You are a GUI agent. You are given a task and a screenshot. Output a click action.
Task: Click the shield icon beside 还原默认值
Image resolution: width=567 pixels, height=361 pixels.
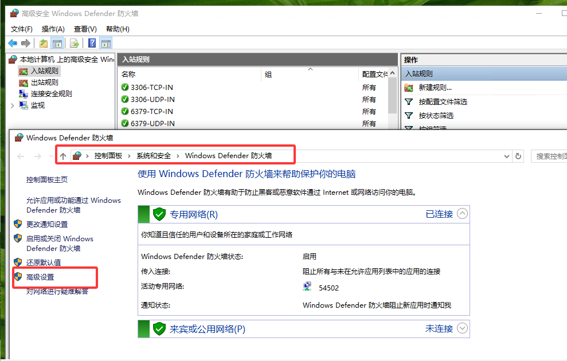18,262
